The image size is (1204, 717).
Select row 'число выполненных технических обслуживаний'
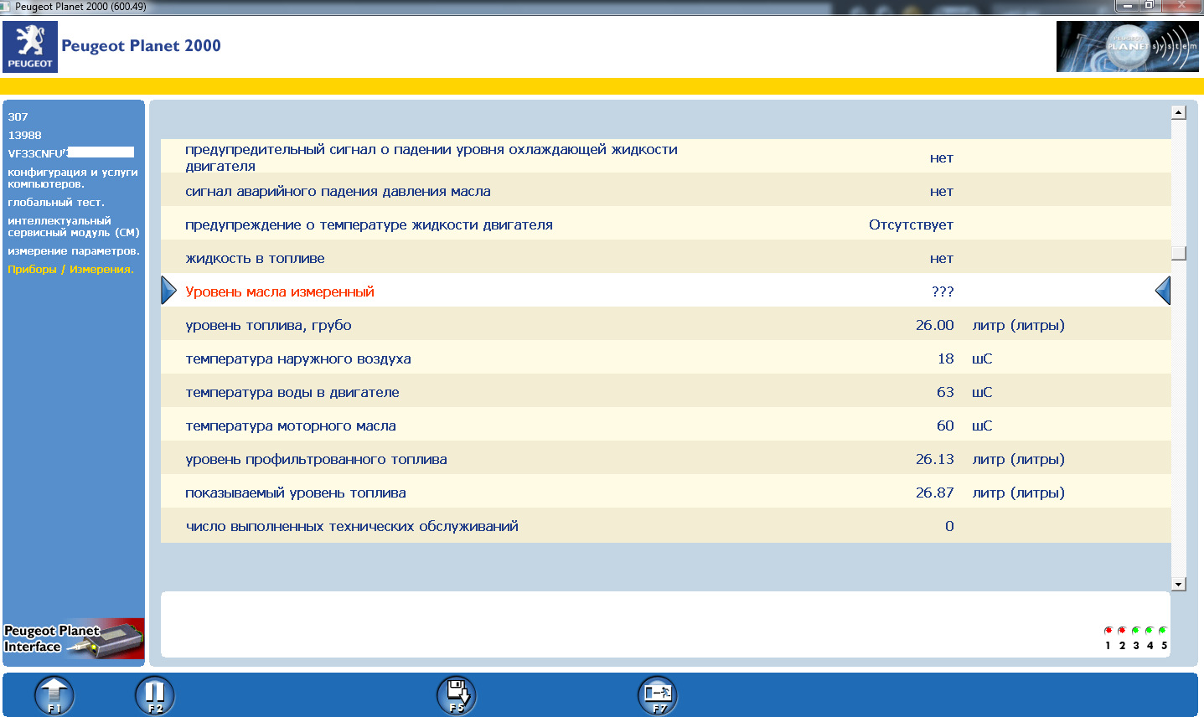665,525
